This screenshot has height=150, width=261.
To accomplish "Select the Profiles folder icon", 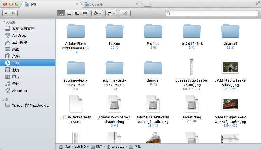I will 153,31.
